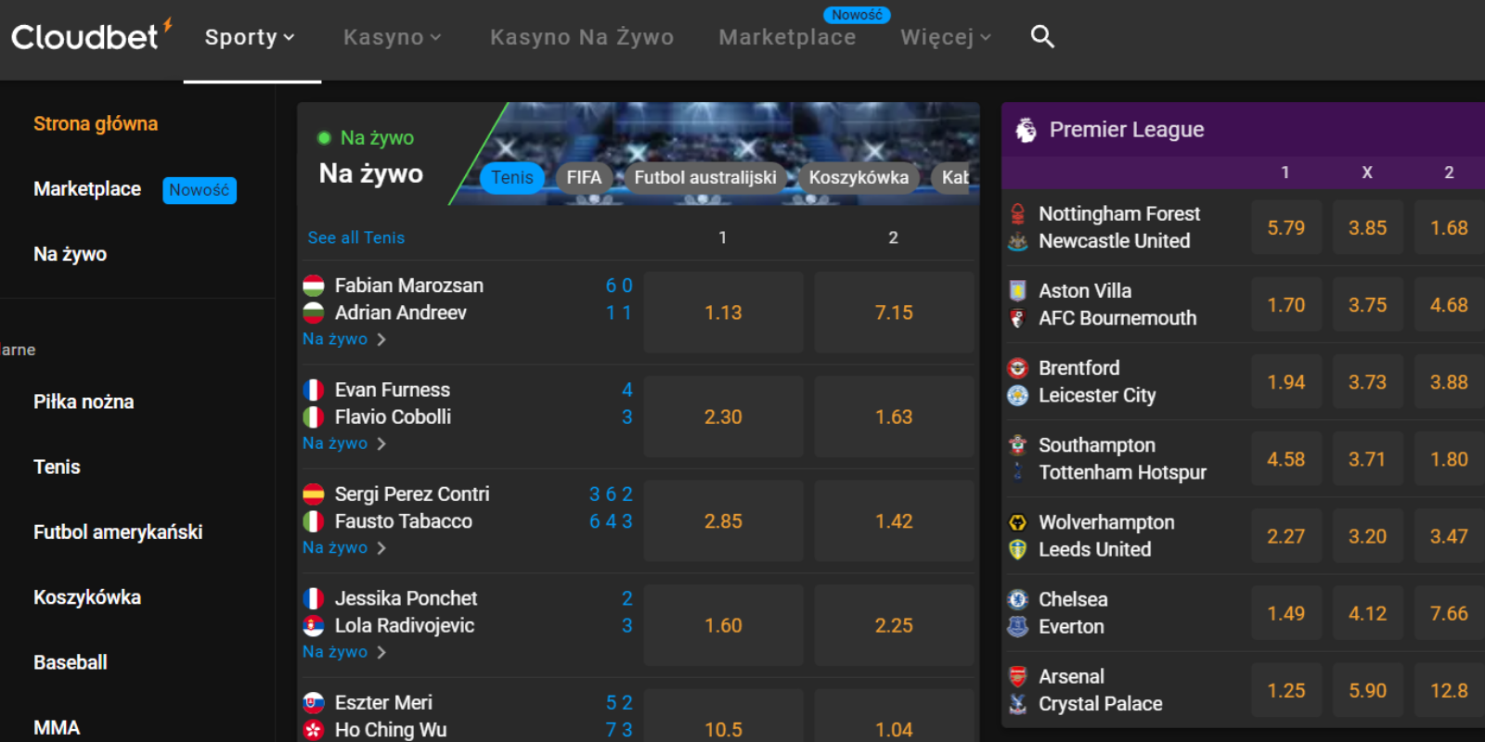Click the See all Tenis link
The image size is (1485, 742).
click(356, 237)
